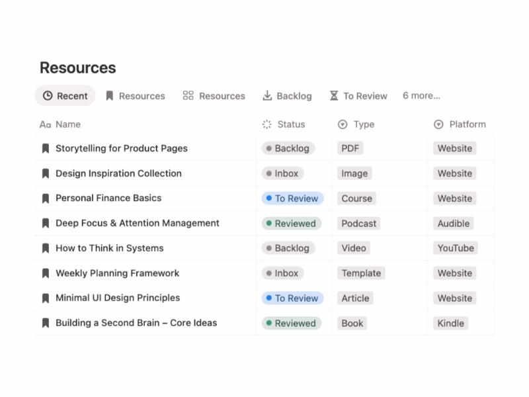Image resolution: width=529 pixels, height=397 pixels.
Task: Open the Storytelling for Product Pages entry
Action: click(120, 148)
